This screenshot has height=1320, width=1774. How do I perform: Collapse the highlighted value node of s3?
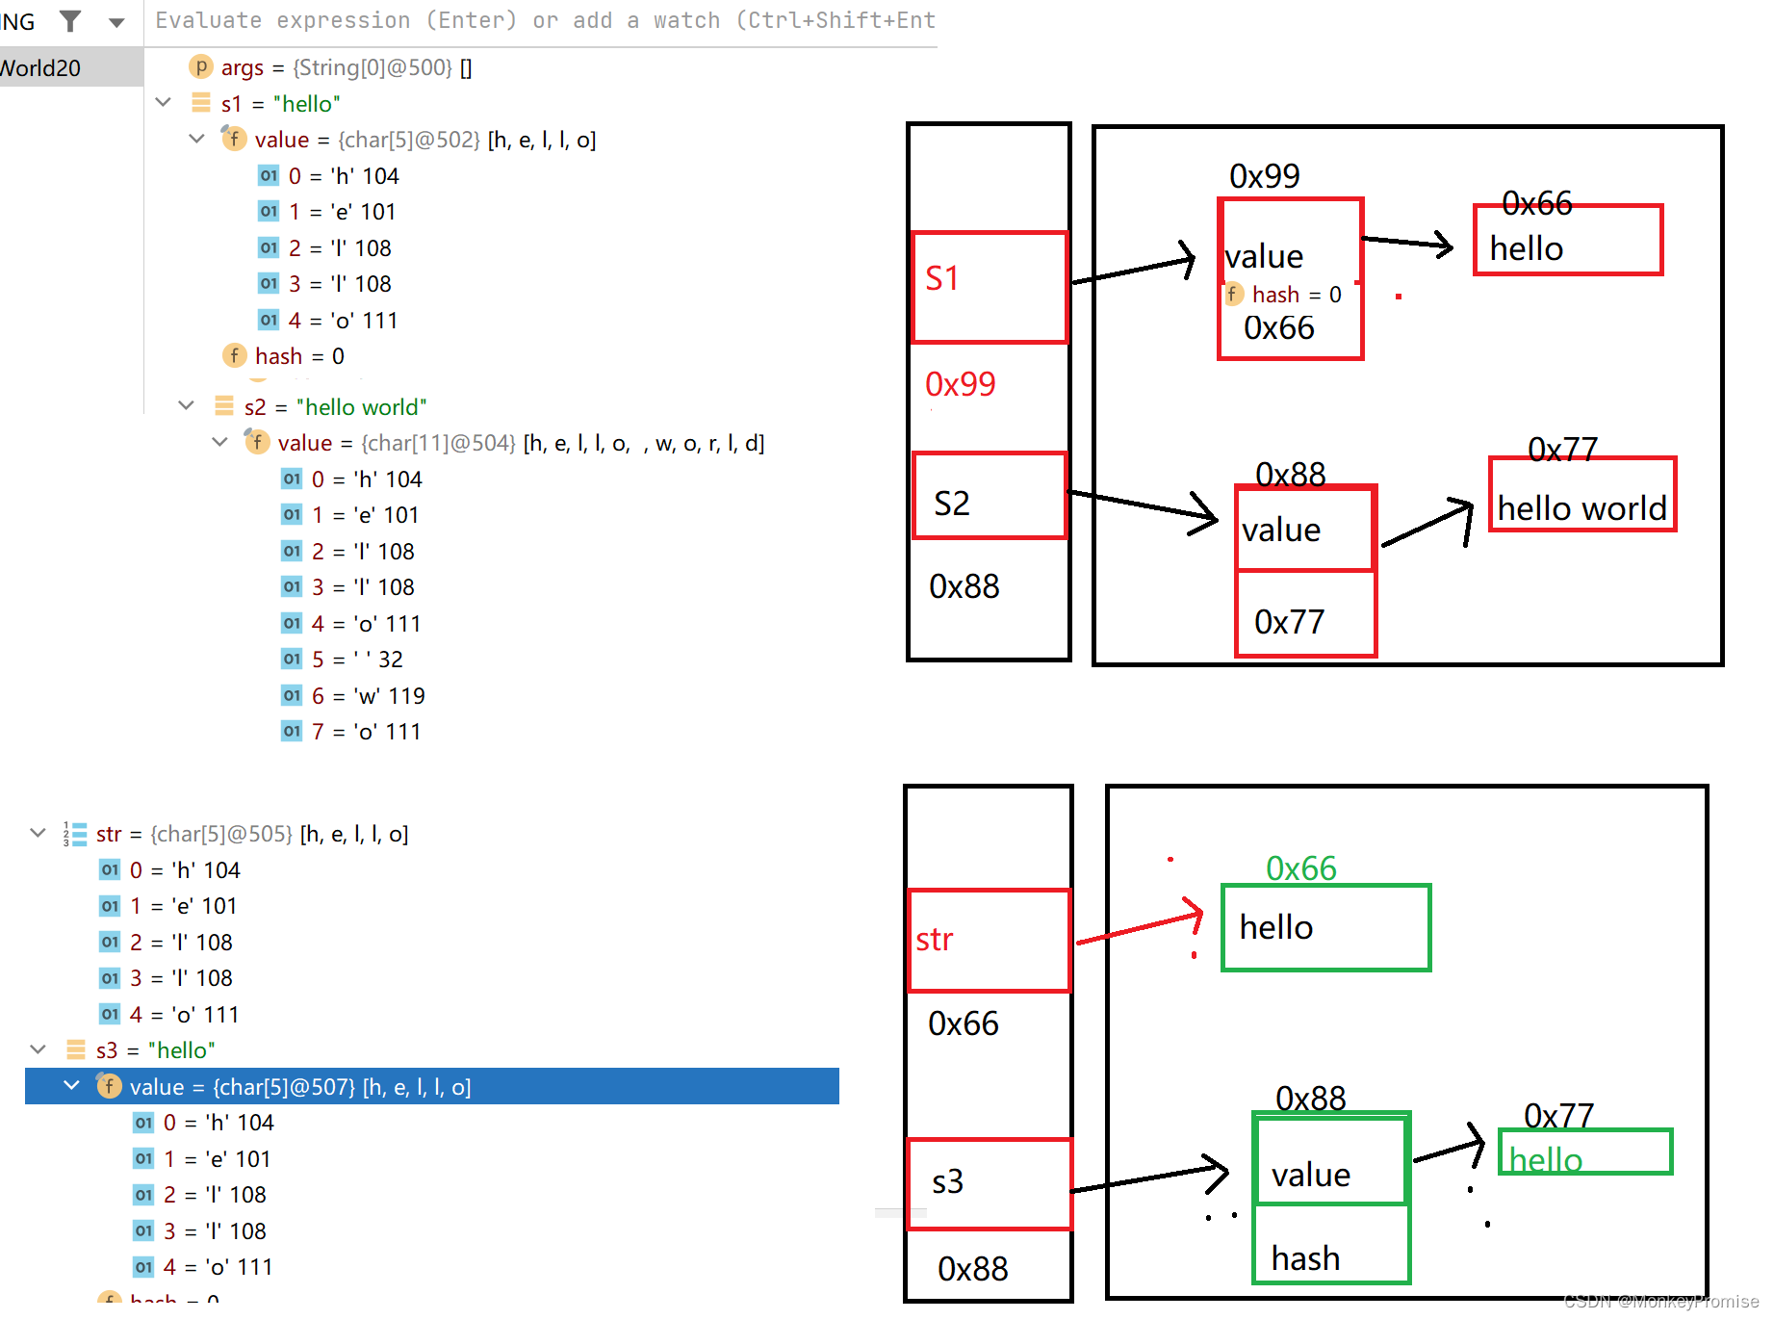point(71,1085)
